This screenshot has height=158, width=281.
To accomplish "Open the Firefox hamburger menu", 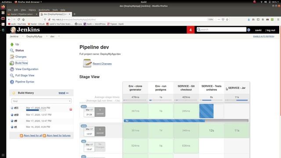I will pyautogui.click(x=278, y=19).
